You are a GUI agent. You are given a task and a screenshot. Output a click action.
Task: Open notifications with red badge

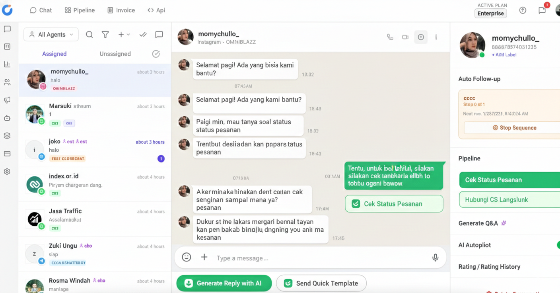(542, 10)
